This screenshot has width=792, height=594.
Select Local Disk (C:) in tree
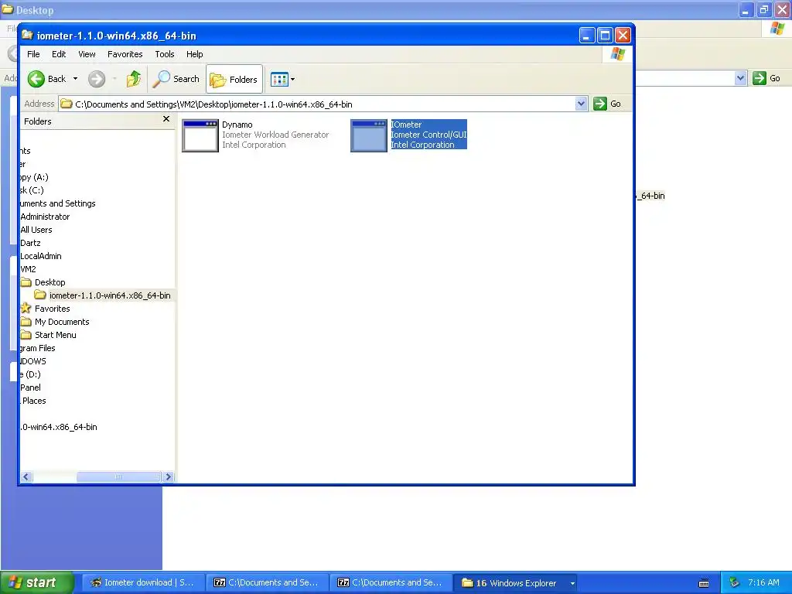click(32, 190)
